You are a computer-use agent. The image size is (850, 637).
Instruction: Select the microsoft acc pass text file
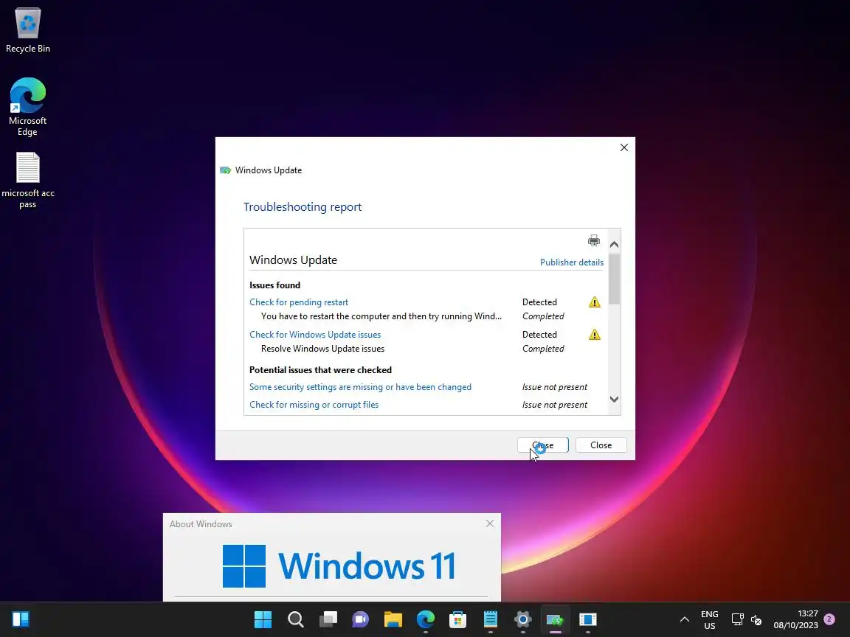coord(27,181)
